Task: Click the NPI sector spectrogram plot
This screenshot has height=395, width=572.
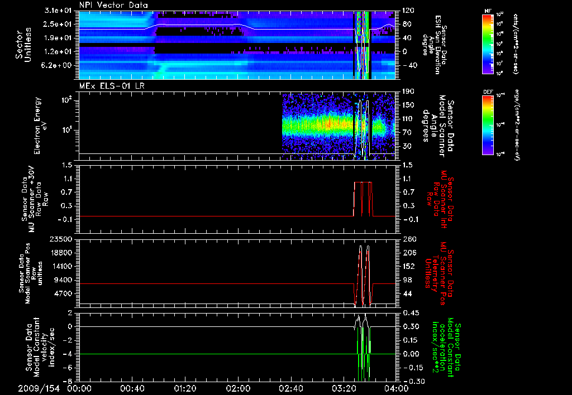Action: pos(237,45)
